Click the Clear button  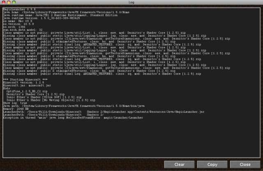click(x=179, y=164)
